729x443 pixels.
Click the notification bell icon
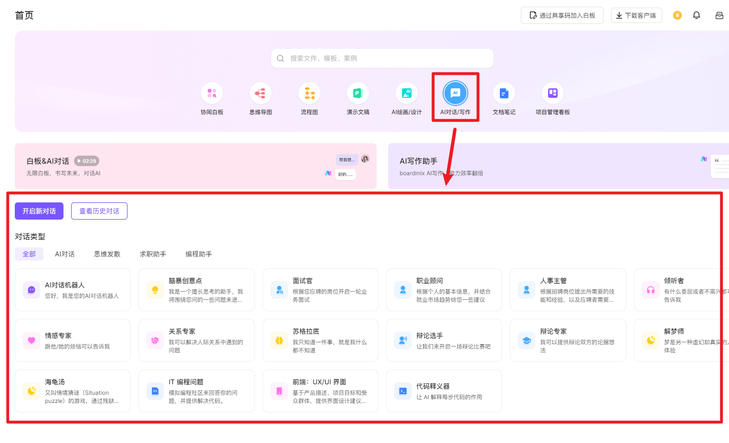[697, 15]
